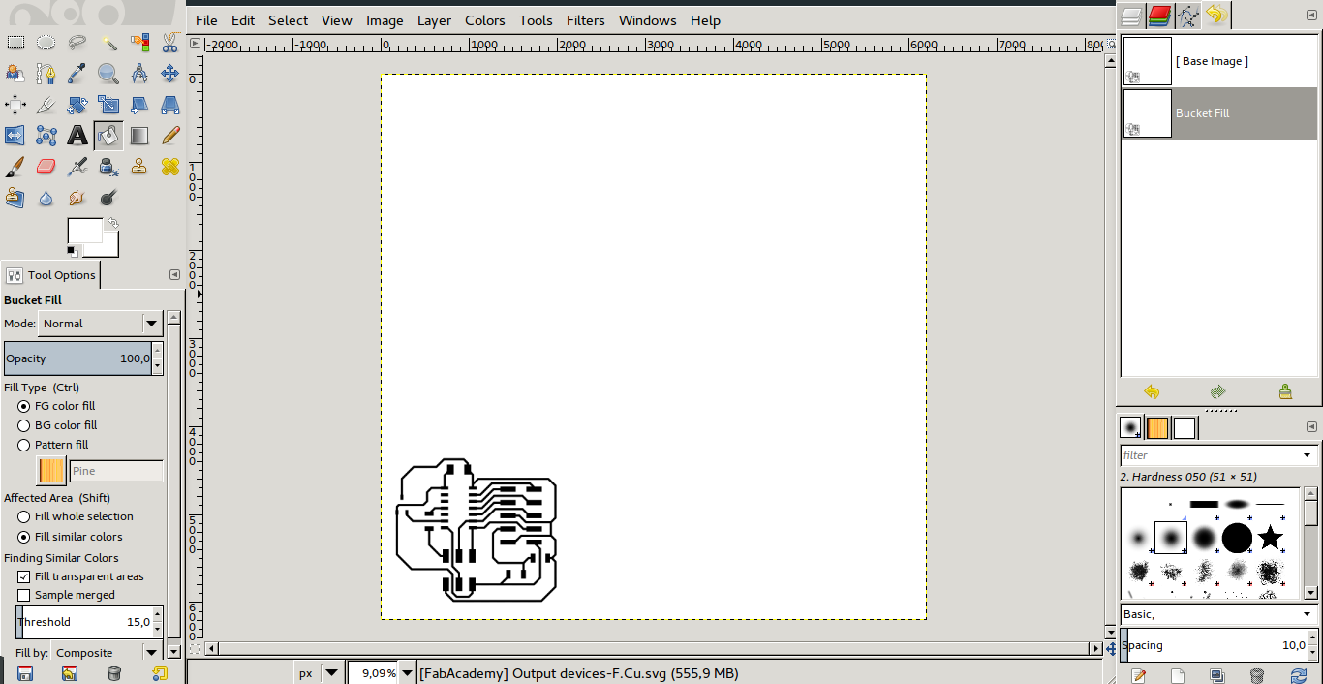The image size is (1323, 684).
Task: Open the brush editor
Action: pyautogui.click(x=1138, y=675)
